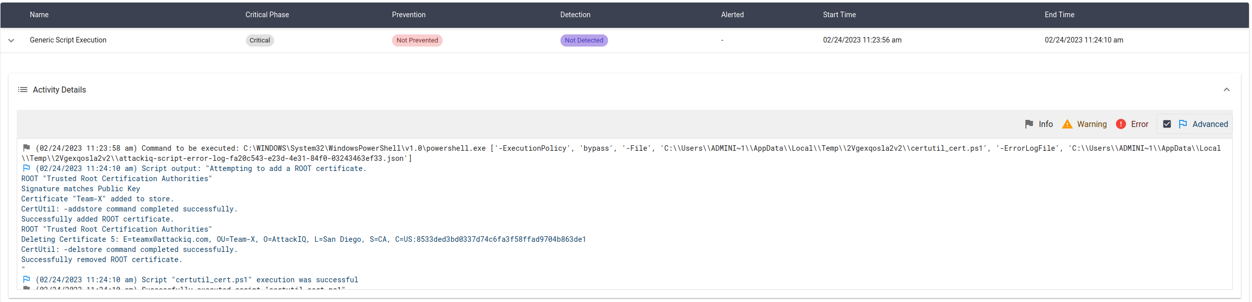
Task: Click the Not Prevented status badge
Action: coord(417,40)
